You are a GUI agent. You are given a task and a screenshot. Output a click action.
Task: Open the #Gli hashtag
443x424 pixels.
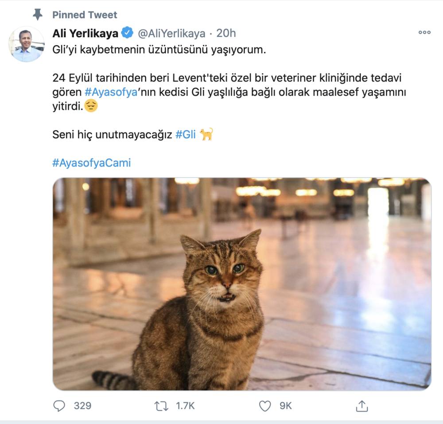click(x=186, y=134)
